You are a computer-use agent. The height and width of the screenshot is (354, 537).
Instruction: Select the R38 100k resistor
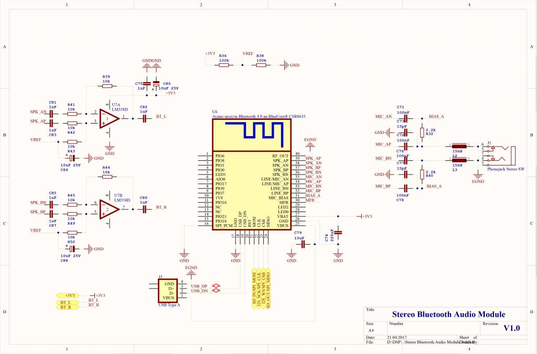261,65
